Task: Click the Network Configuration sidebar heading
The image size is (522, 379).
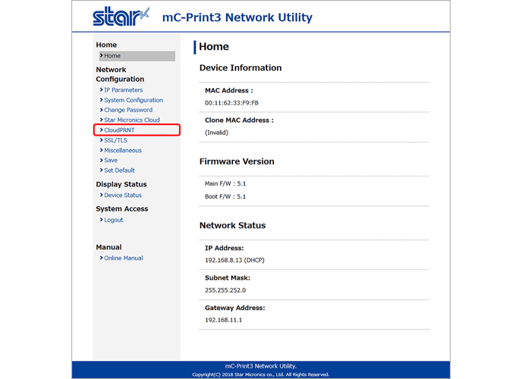Action: (x=120, y=74)
